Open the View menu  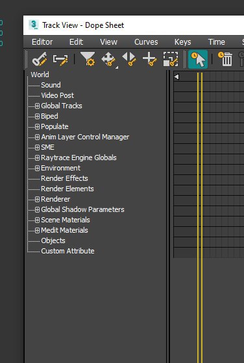108,42
